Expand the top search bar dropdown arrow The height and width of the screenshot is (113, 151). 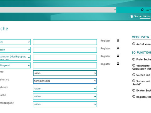pos(115,10)
